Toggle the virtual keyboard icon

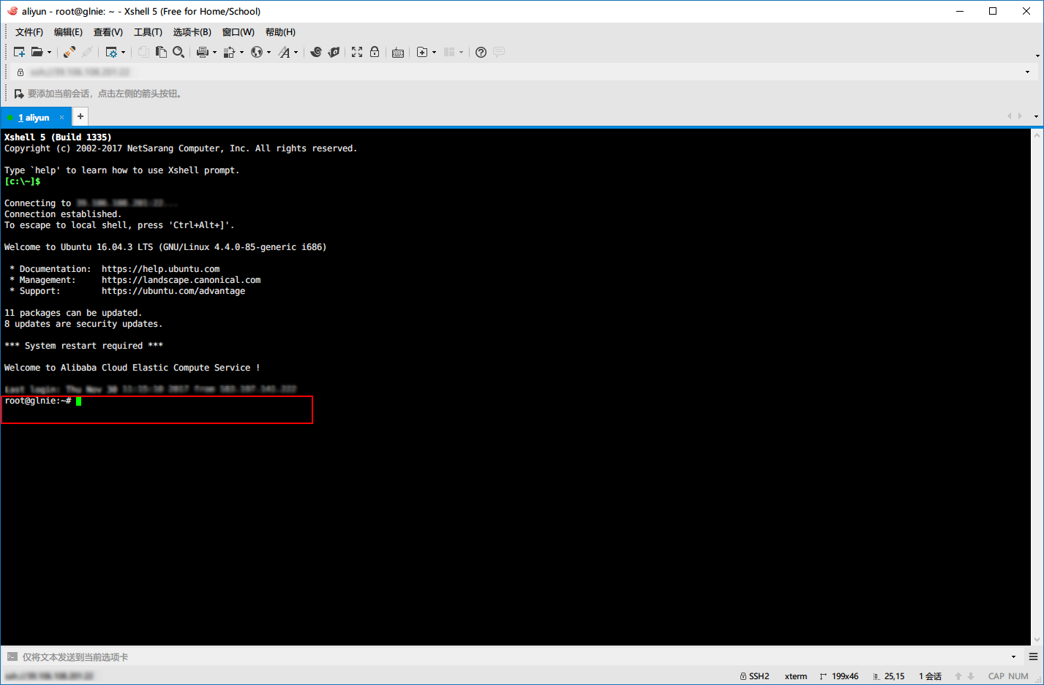398,52
